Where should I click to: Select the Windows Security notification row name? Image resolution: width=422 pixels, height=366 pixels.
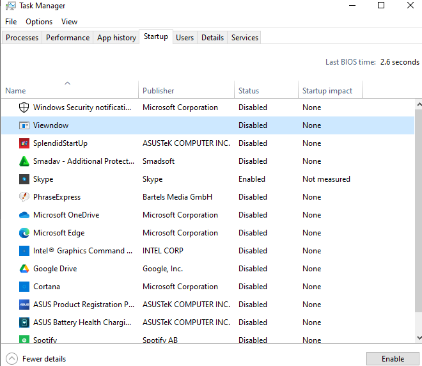(x=82, y=107)
